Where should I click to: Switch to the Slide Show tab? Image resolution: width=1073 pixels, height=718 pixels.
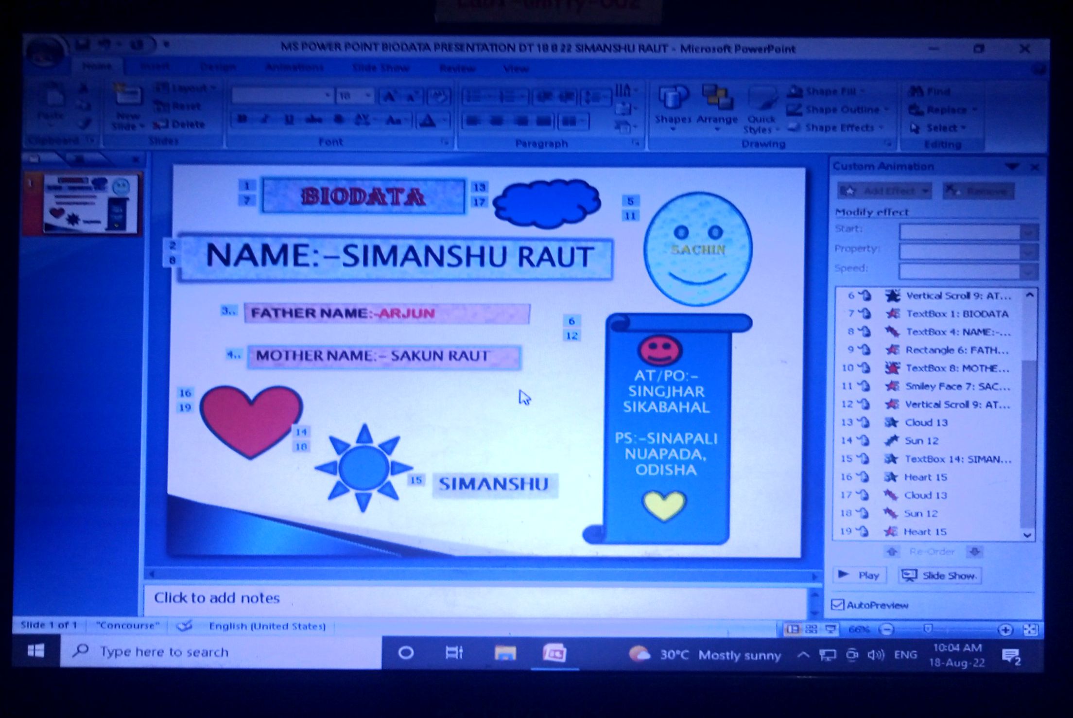pos(381,68)
